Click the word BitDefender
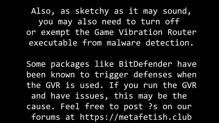The height and width of the screenshot is (123, 219). coord(145,64)
